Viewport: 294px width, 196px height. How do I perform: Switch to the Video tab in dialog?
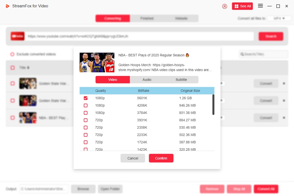112,80
